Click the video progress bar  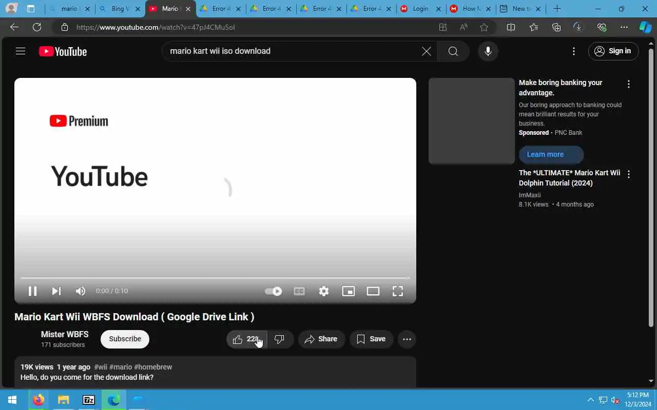point(215,278)
